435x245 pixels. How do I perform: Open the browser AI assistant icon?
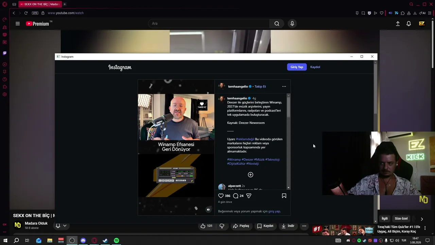click(x=422, y=13)
